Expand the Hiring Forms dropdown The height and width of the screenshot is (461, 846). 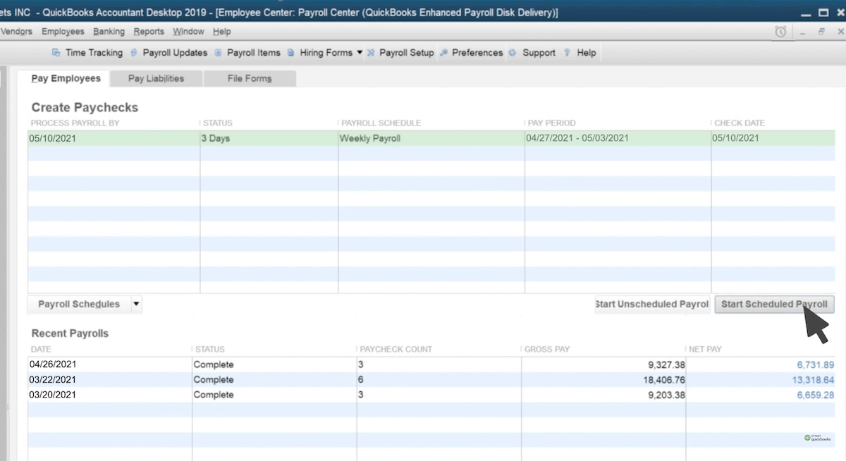point(360,53)
